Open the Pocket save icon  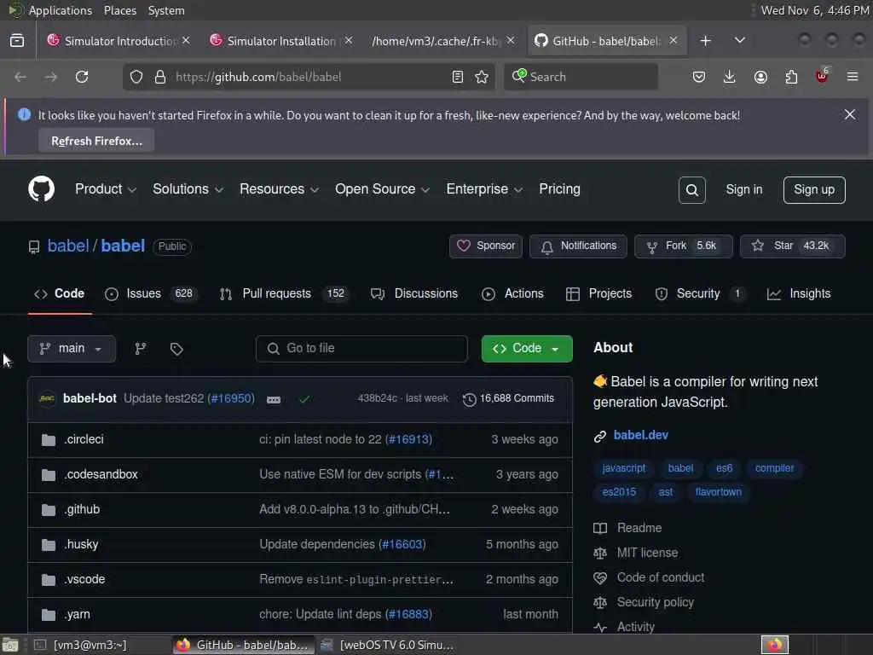(699, 77)
